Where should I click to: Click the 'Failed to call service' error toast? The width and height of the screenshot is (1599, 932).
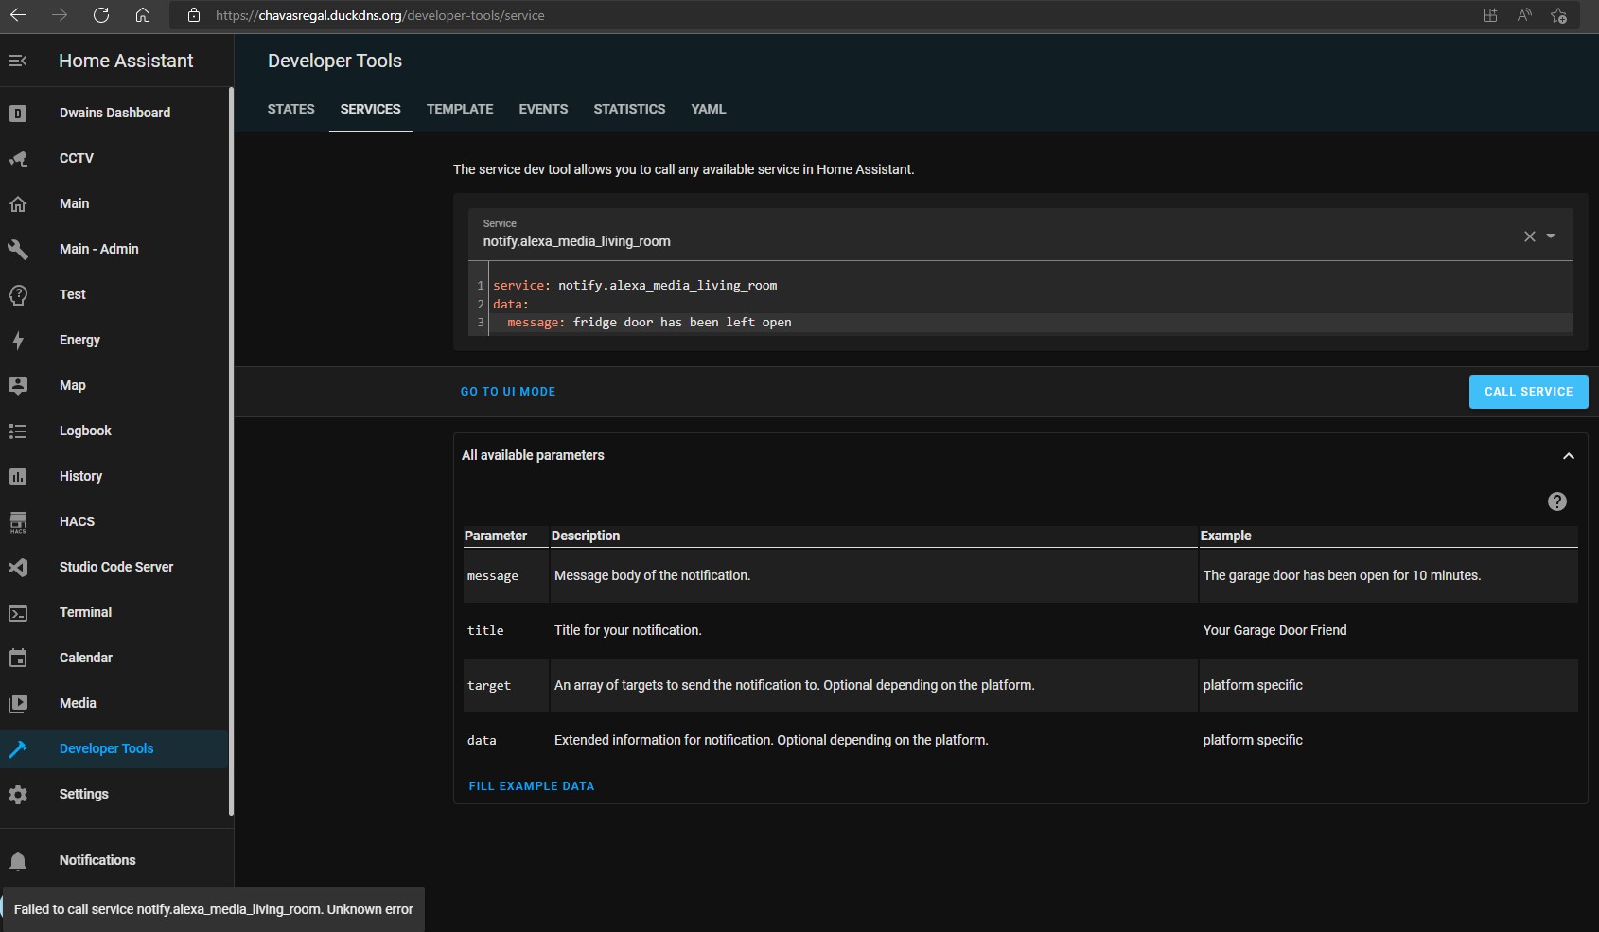213,909
